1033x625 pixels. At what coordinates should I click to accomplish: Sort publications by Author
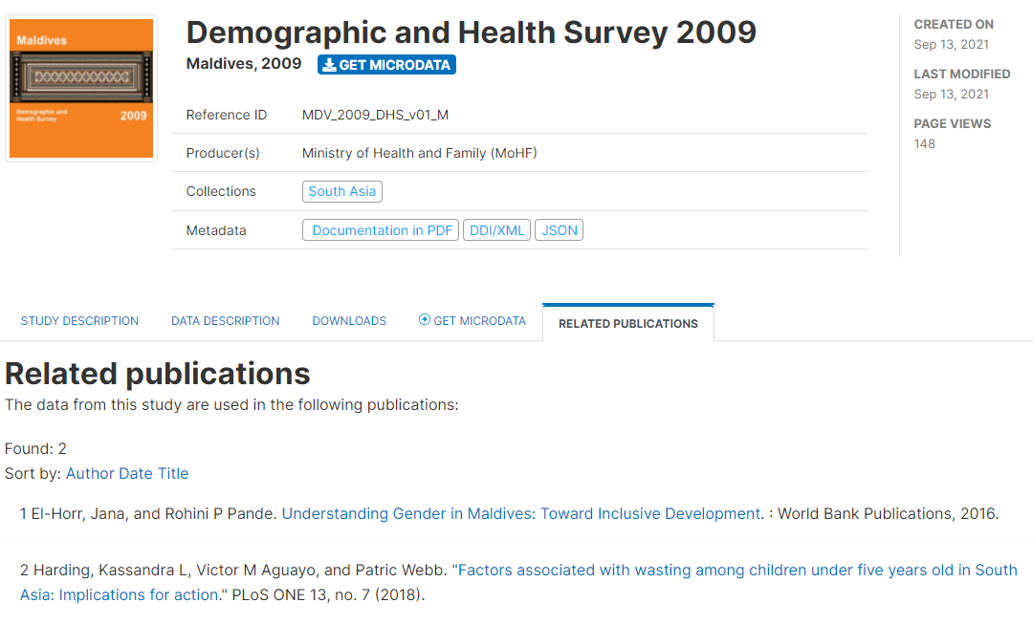tap(90, 474)
